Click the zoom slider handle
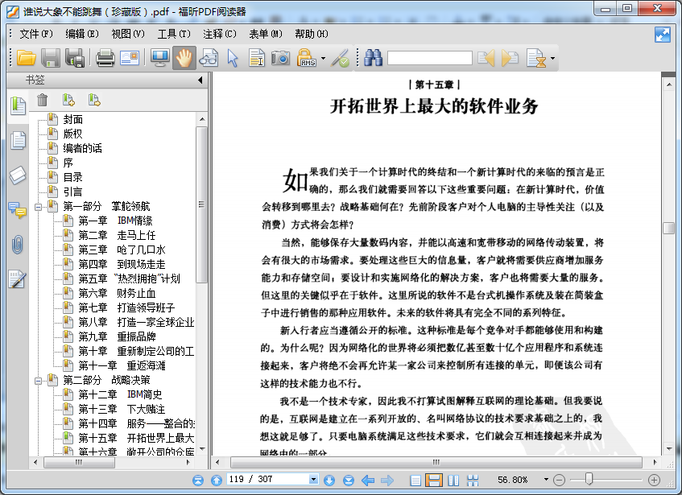This screenshot has height=495, width=682. (x=589, y=479)
